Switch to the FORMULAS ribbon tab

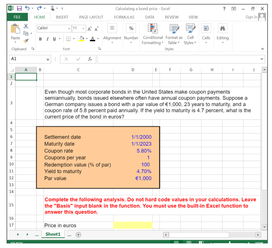tap(124, 17)
